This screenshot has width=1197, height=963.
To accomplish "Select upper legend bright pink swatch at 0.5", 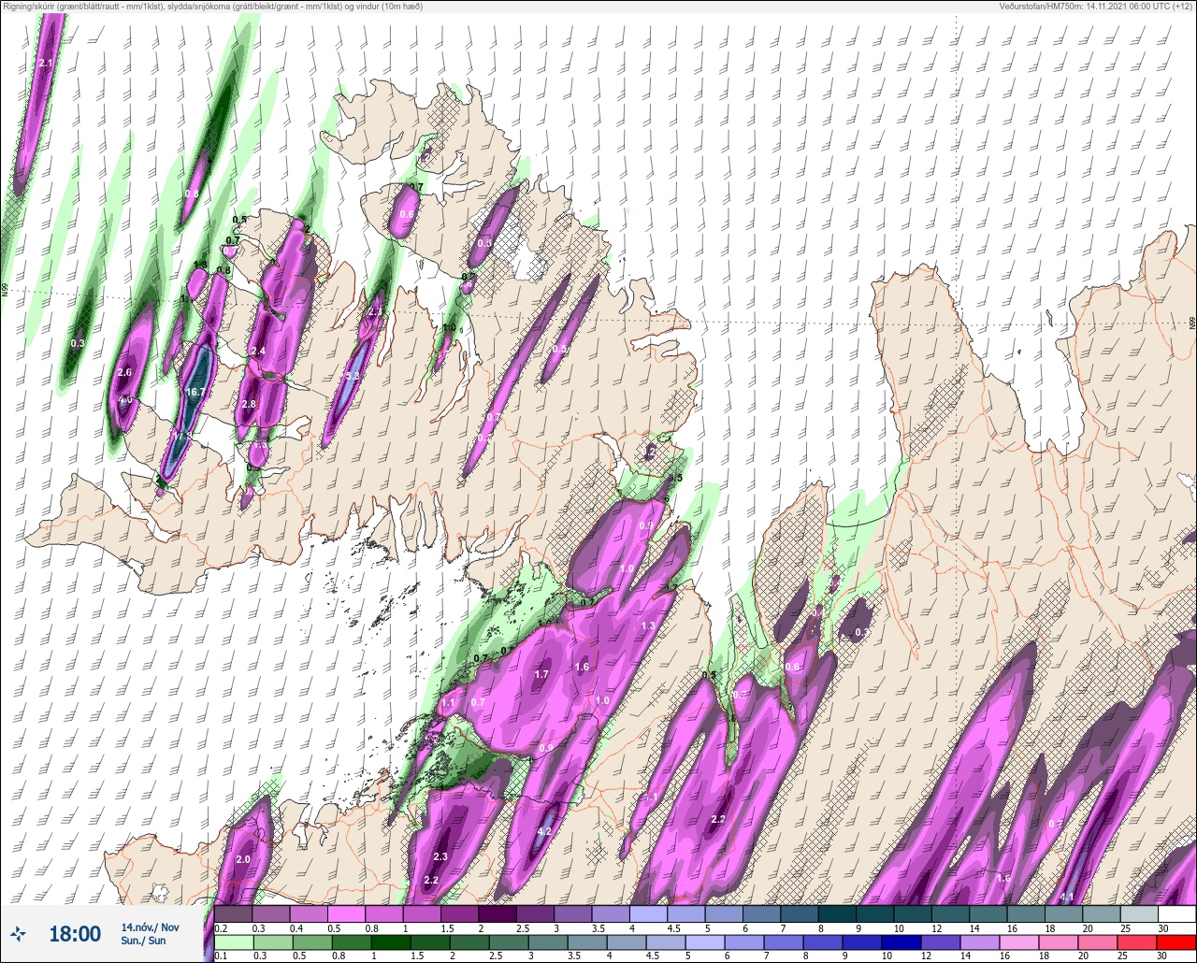I will pyautogui.click(x=346, y=913).
